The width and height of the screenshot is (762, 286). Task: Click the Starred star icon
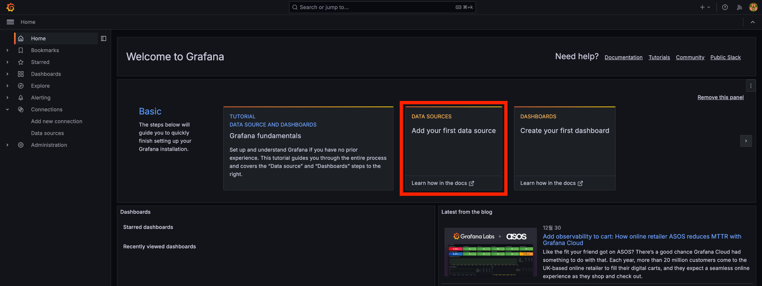point(21,62)
